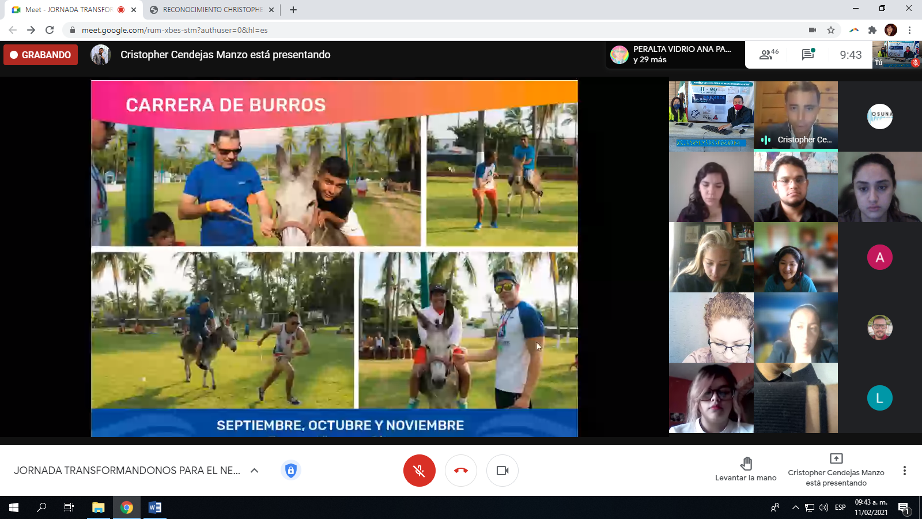
Task: Reload the Meet page
Action: point(50,30)
